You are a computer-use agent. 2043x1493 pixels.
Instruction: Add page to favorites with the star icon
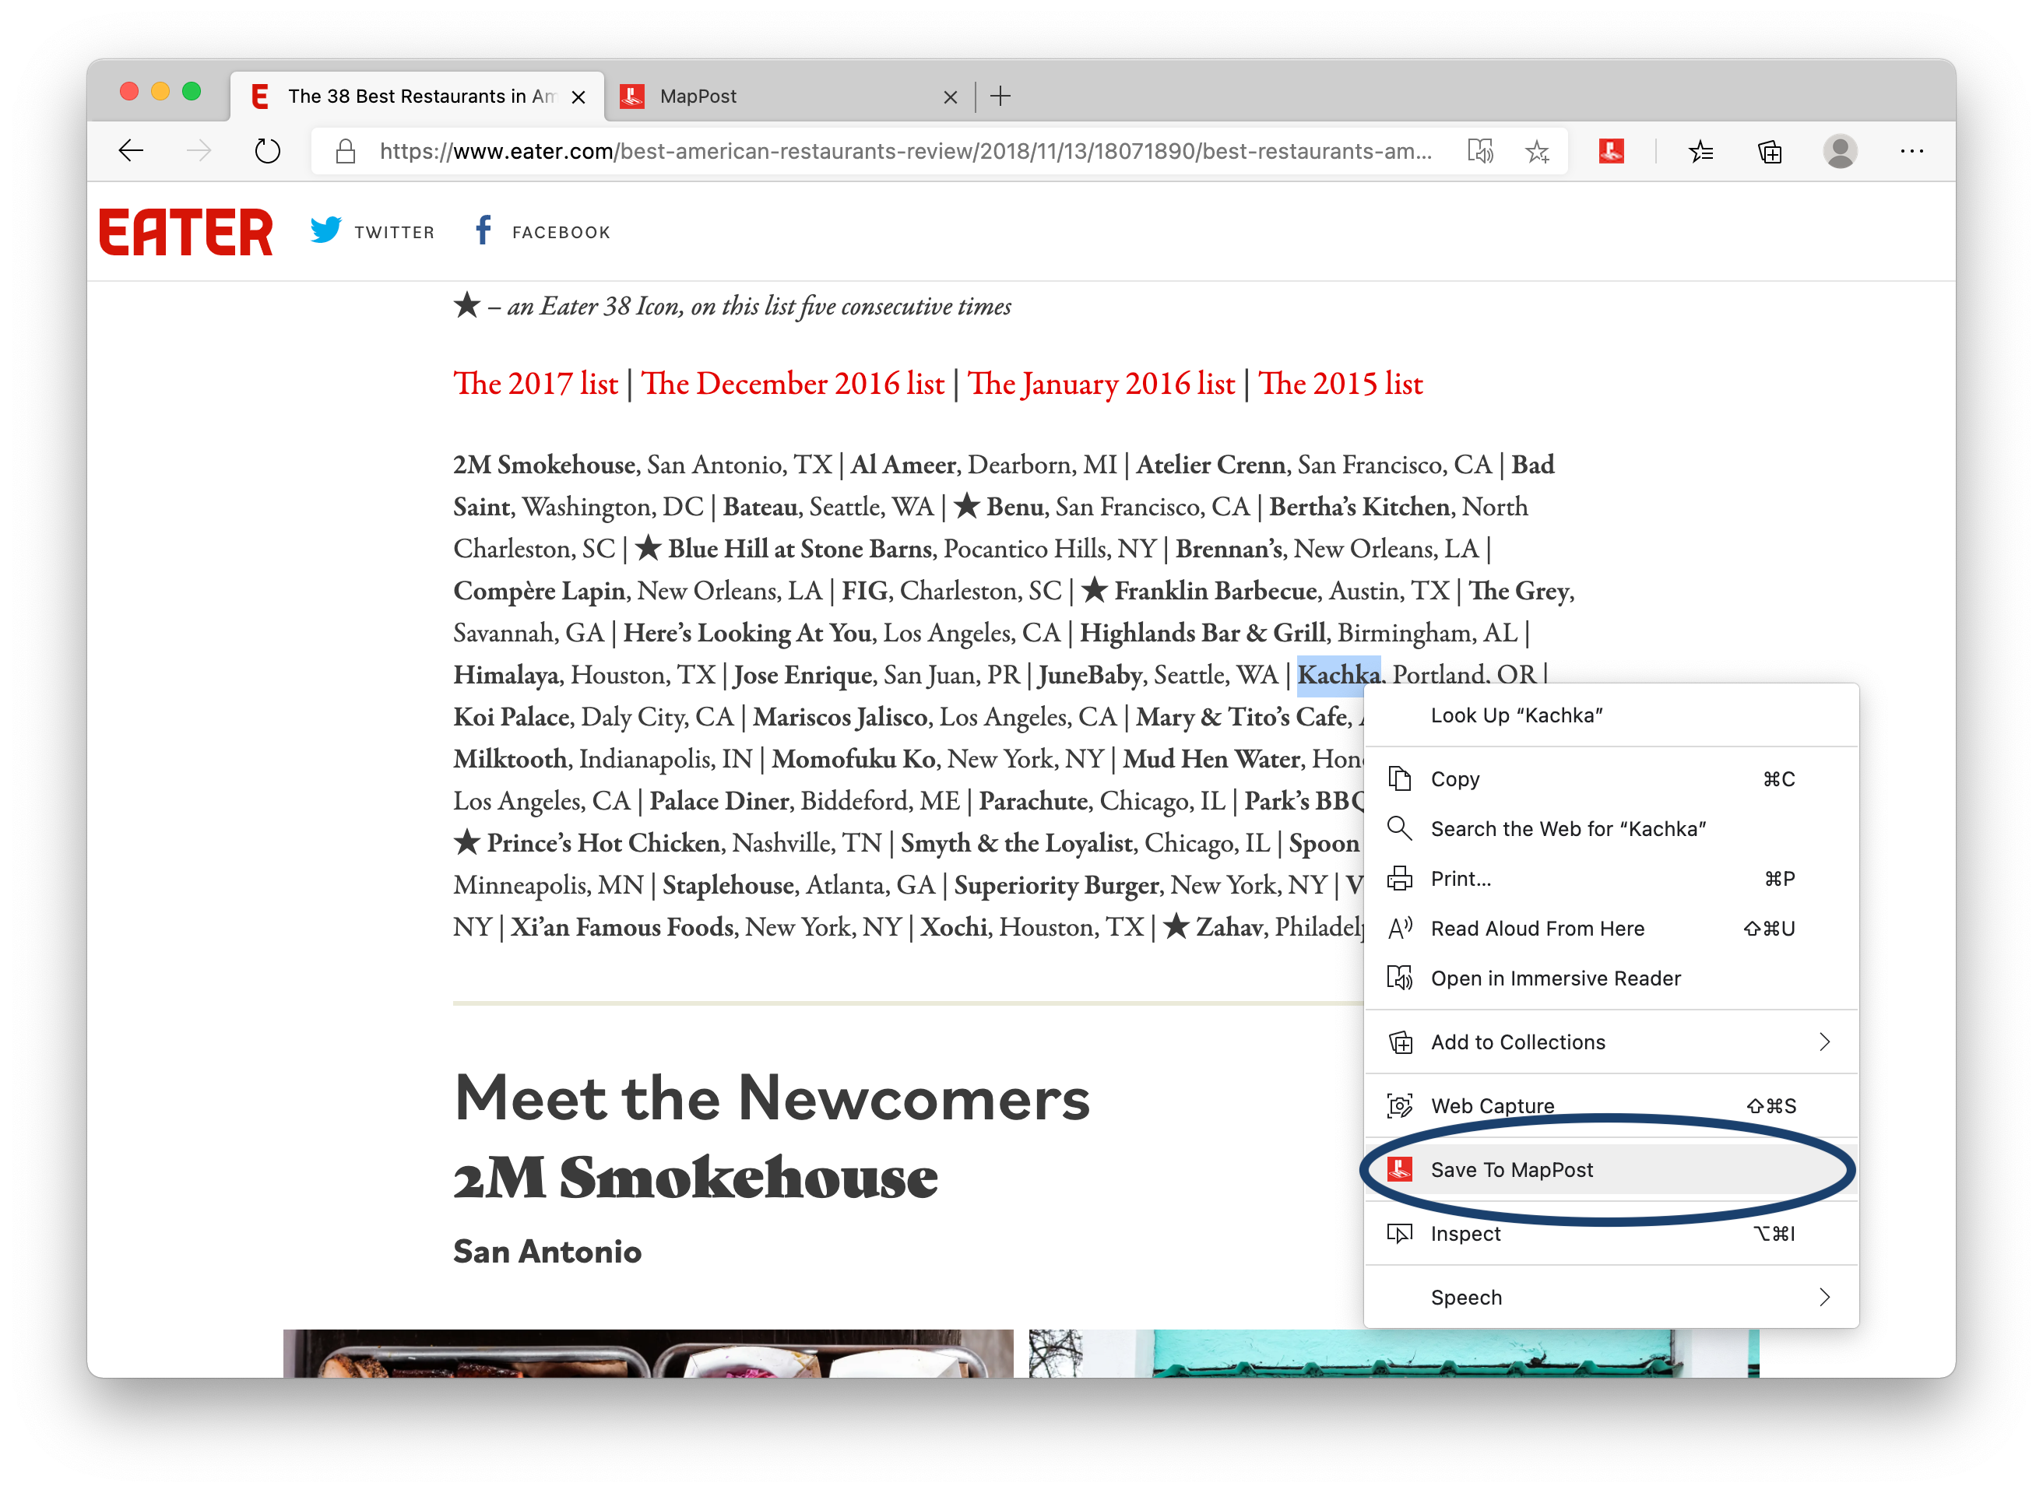1538,151
